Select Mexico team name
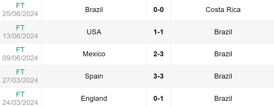Image resolution: width=274 pixels, height=107 pixels. point(94,54)
